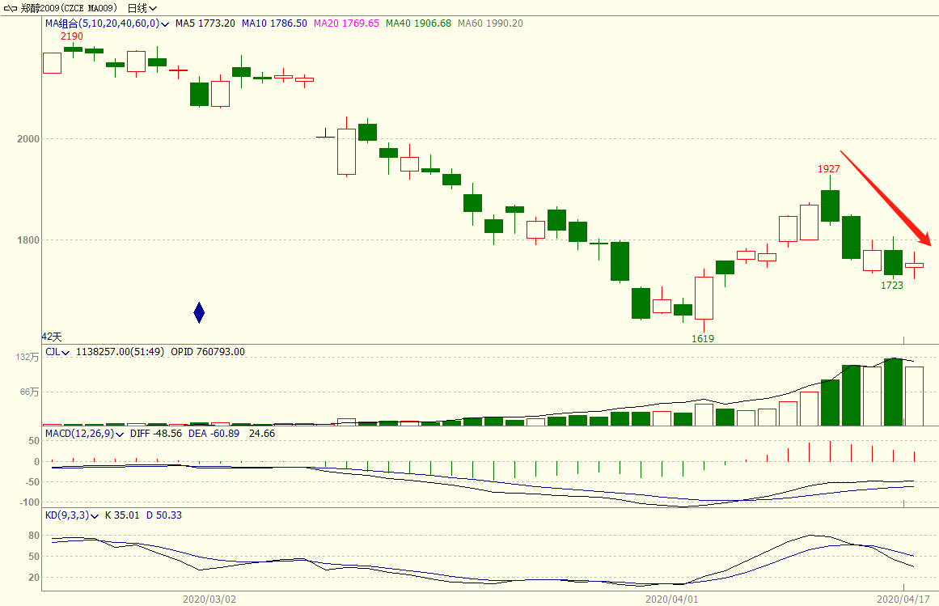Click the 2020/03/02 date on time axis
The image size is (939, 606).
209,600
